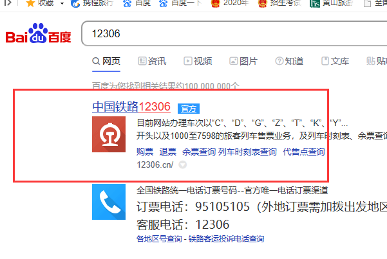Switch to the 知道 tab
387x259 pixels.
tap(289, 61)
